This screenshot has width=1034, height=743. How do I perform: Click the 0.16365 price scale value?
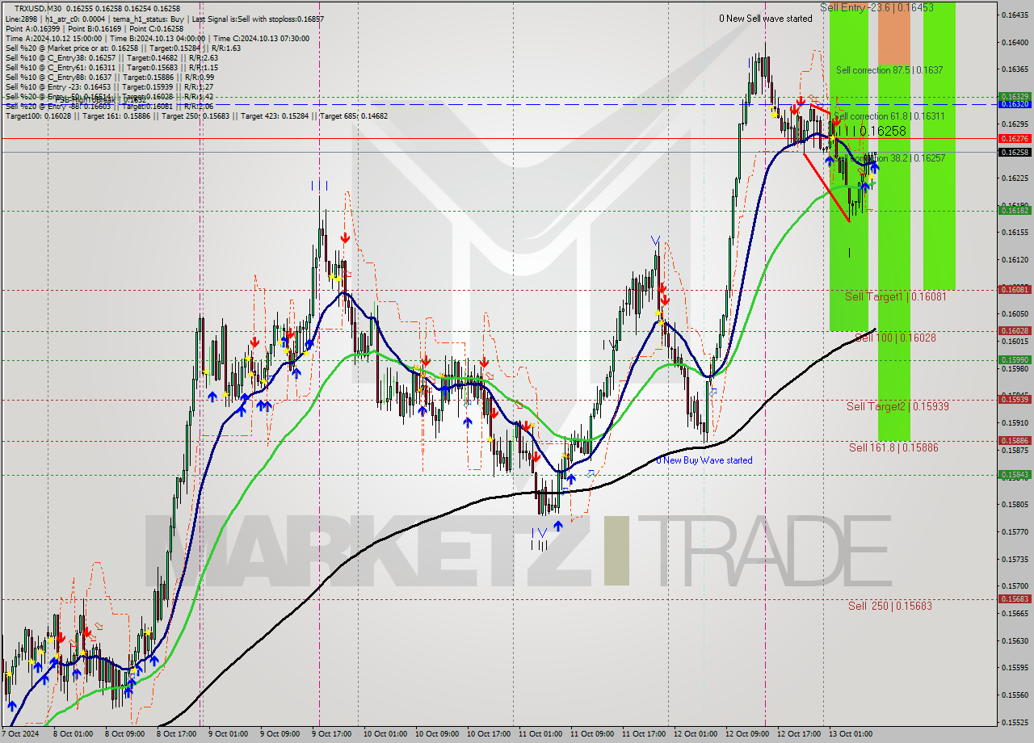[x=1015, y=69]
